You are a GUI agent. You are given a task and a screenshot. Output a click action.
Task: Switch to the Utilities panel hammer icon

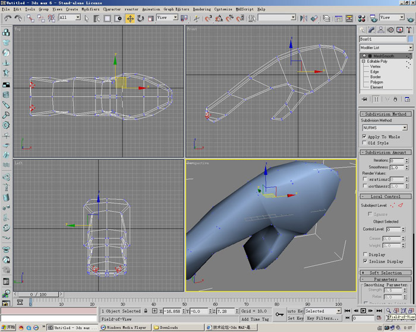point(408,30)
